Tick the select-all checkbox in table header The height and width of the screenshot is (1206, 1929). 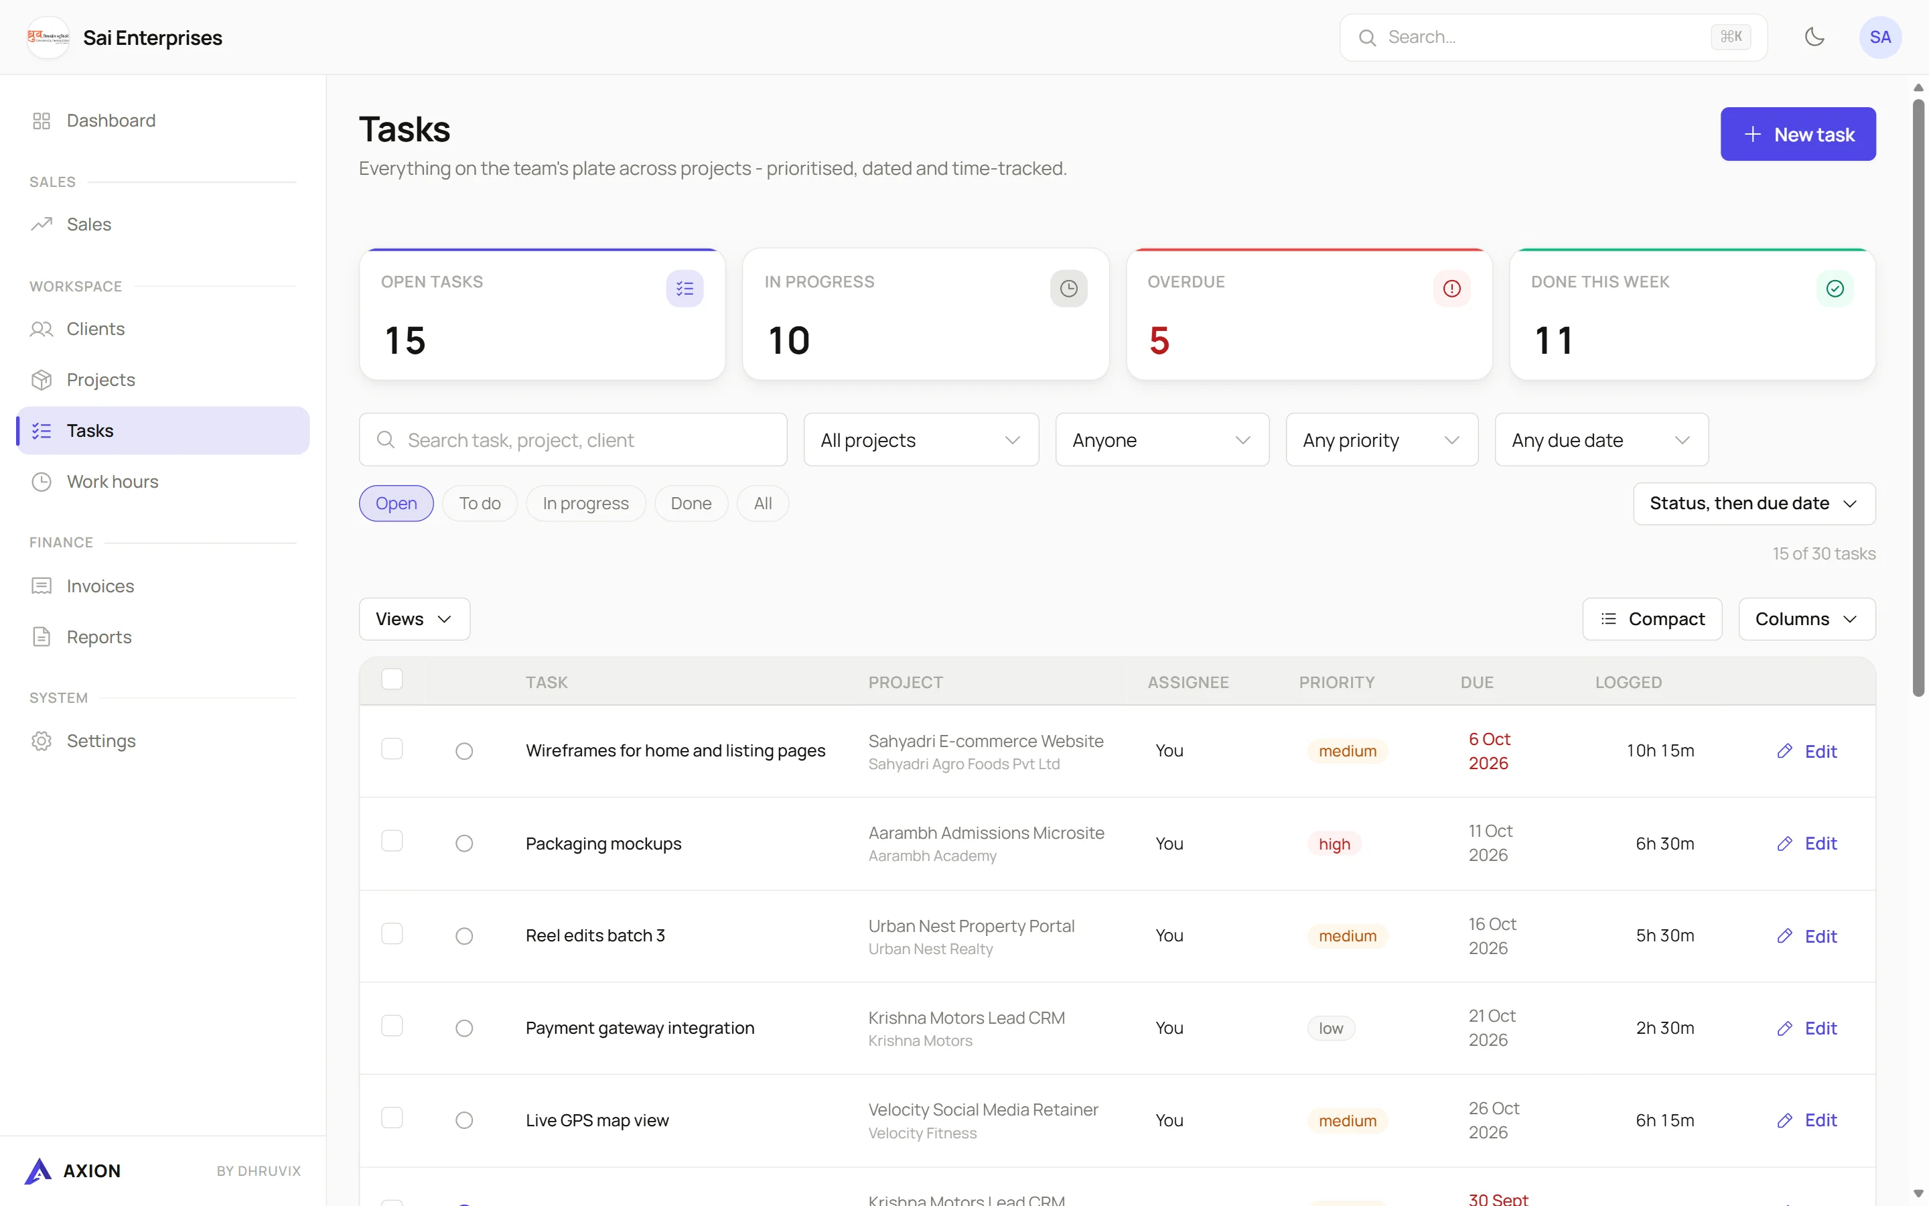coord(392,679)
